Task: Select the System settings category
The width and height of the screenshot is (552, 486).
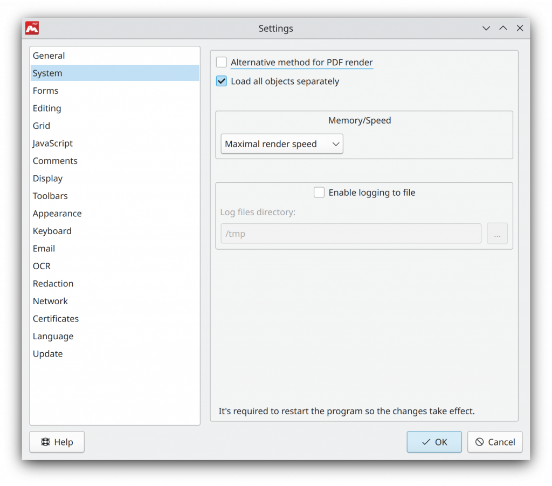Action: coord(115,73)
